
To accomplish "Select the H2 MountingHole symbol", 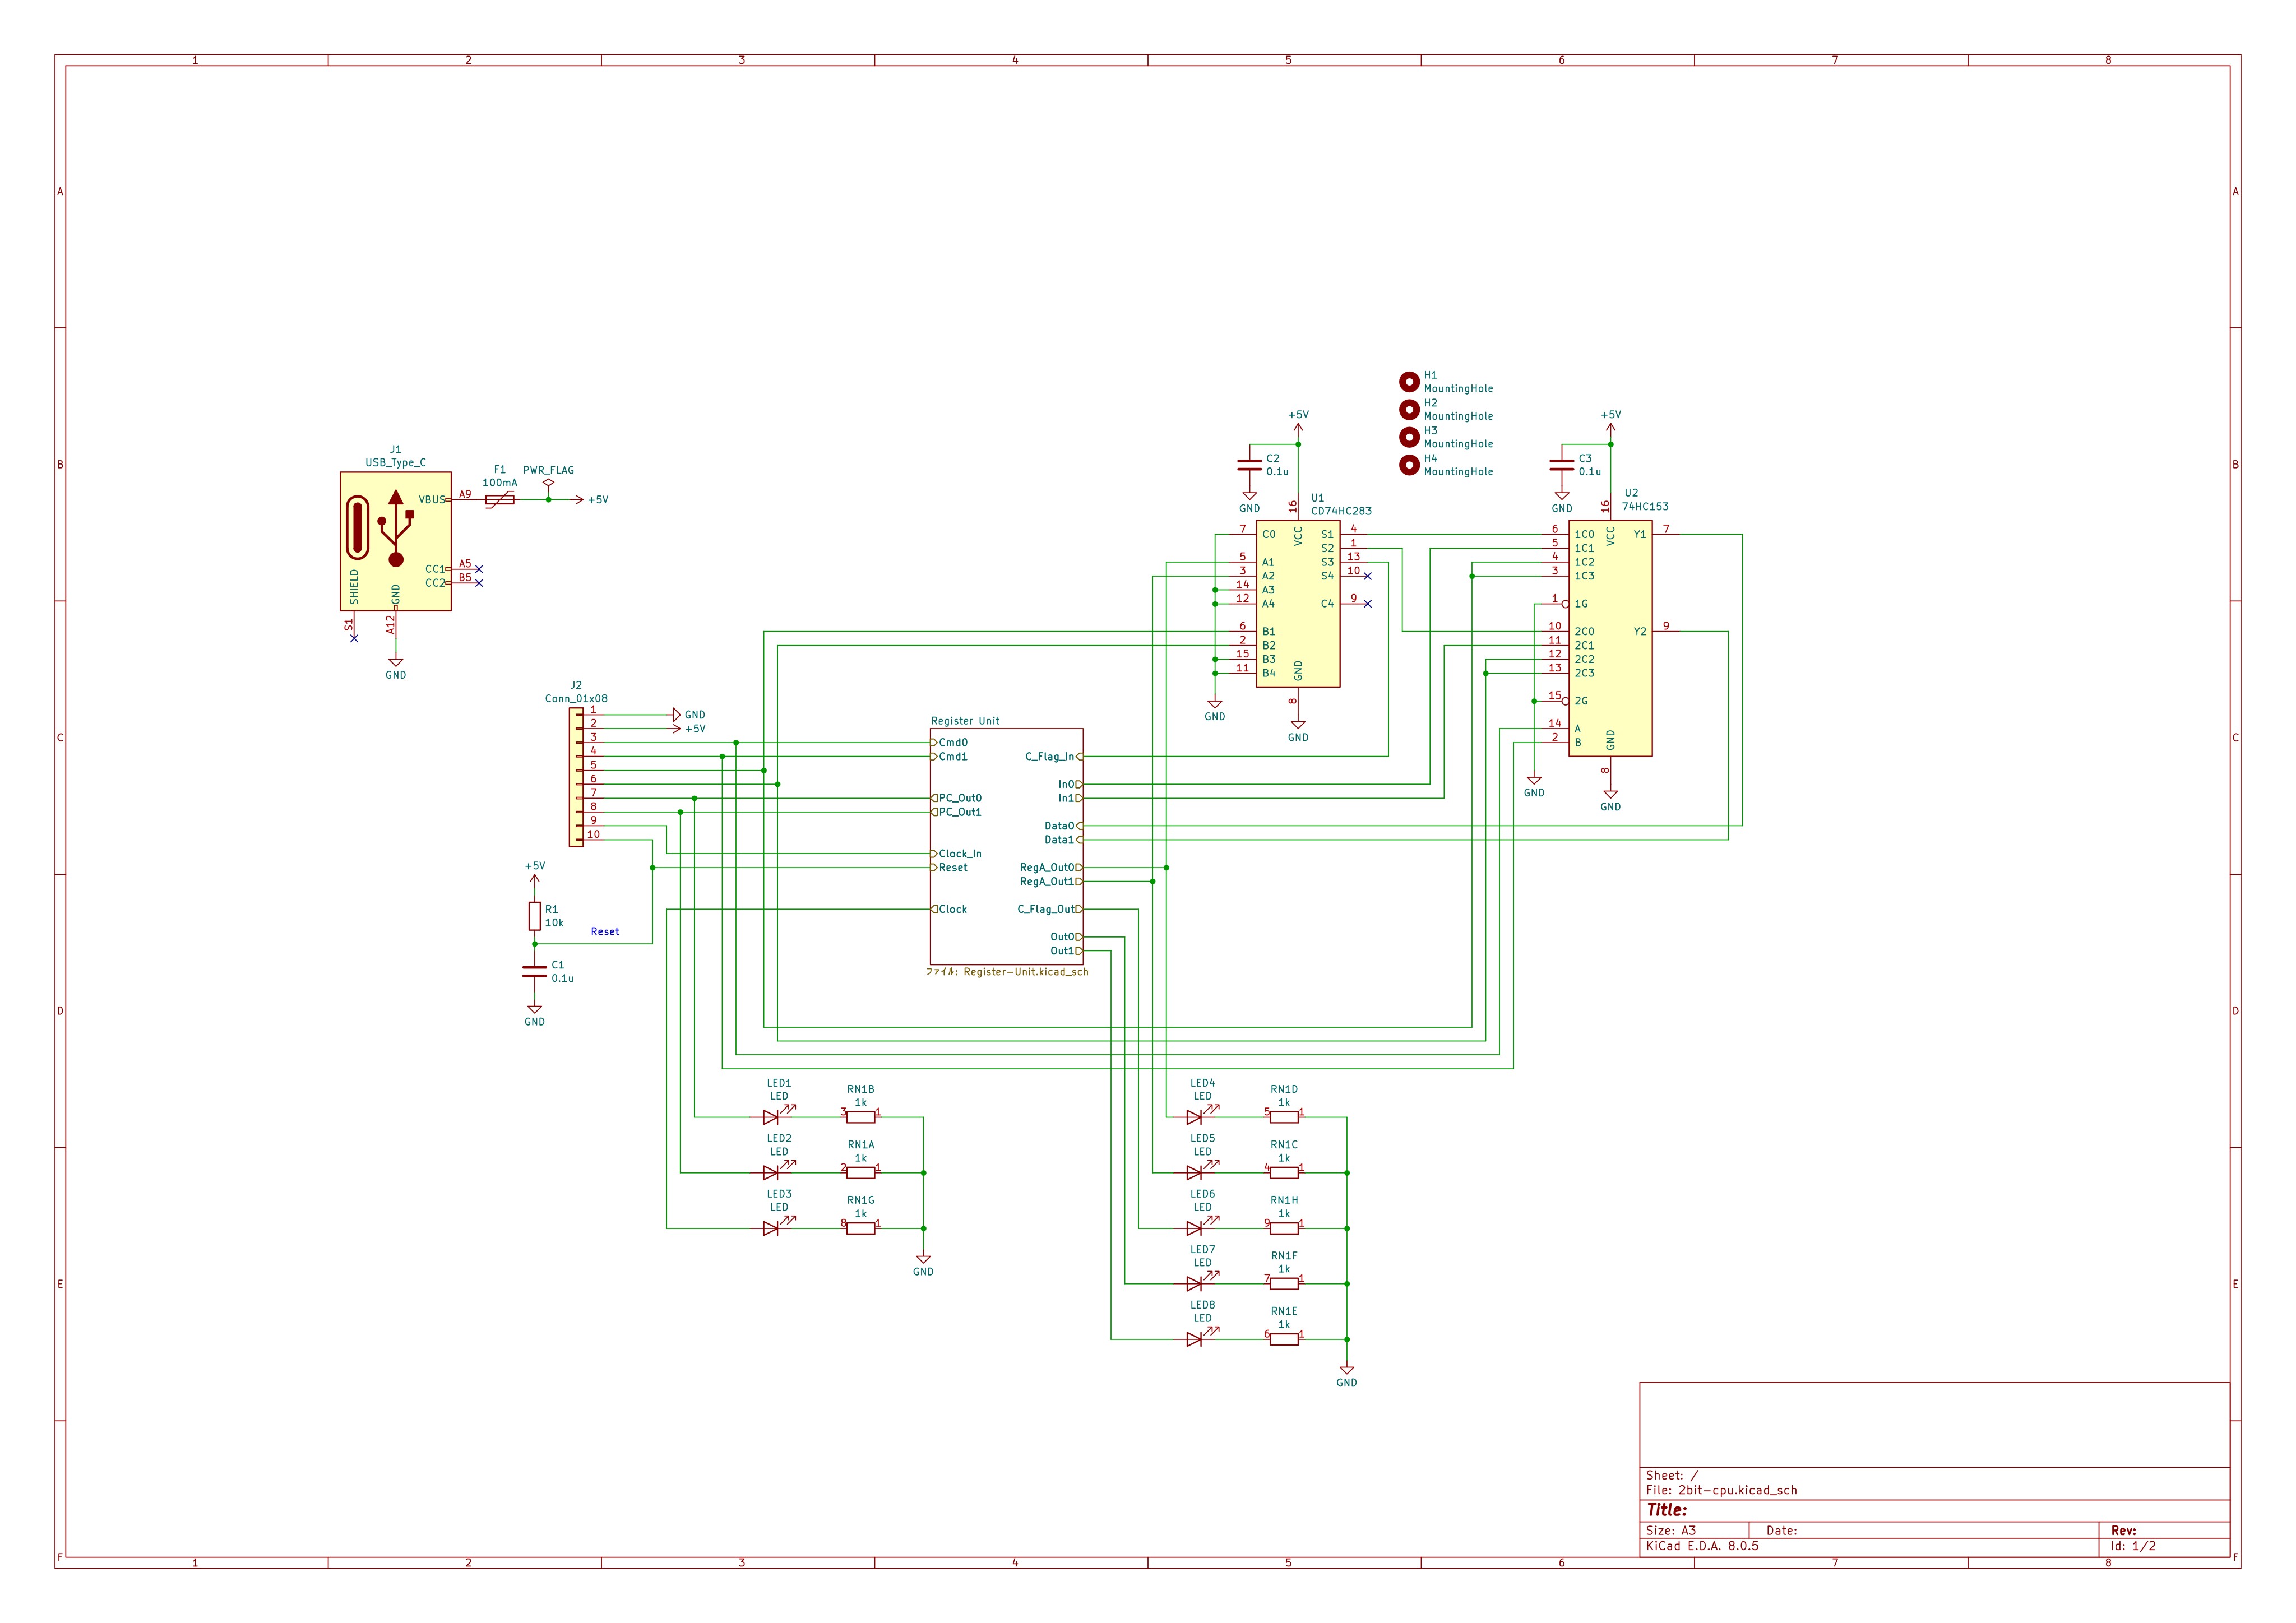I will coord(1409,409).
